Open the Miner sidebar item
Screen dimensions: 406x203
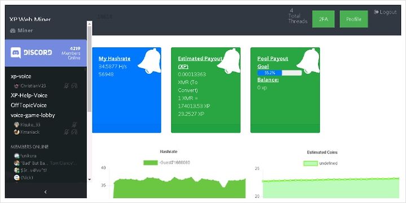point(21,30)
